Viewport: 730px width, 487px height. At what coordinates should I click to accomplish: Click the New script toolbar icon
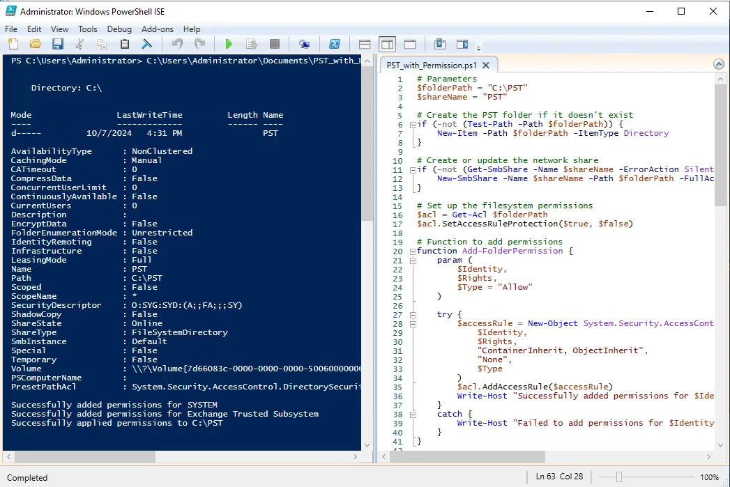(x=13, y=44)
